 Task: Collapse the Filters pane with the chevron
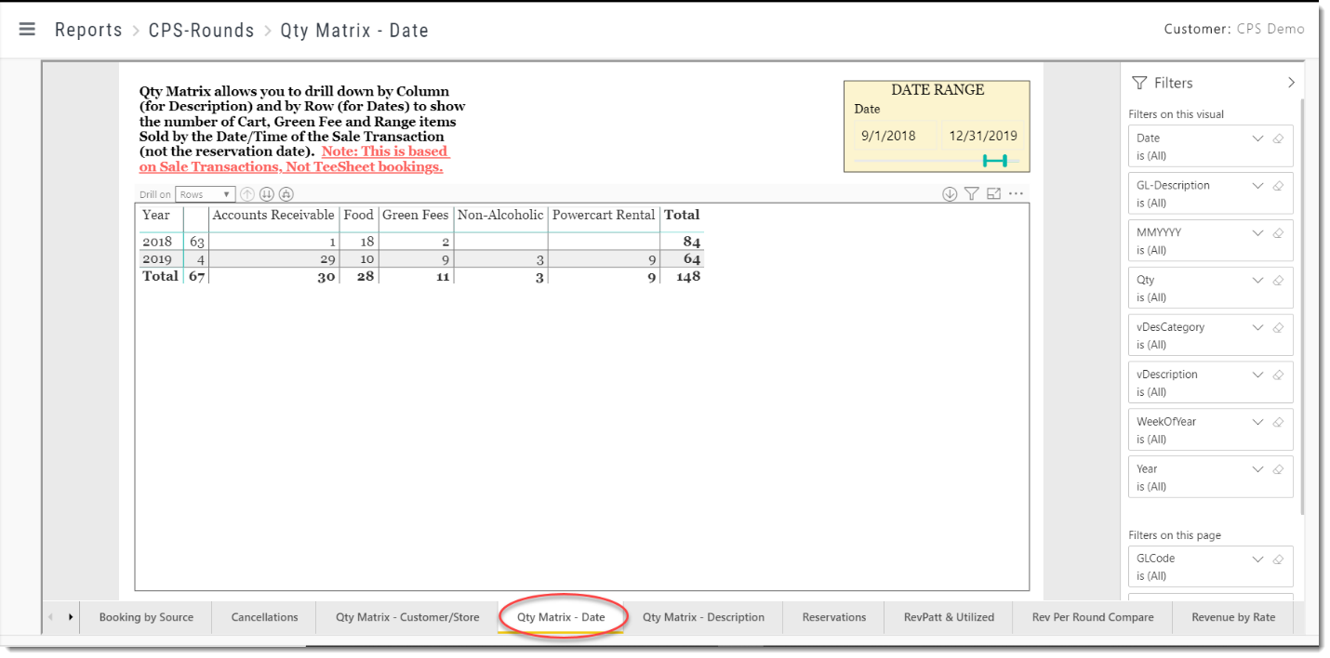coord(1292,82)
